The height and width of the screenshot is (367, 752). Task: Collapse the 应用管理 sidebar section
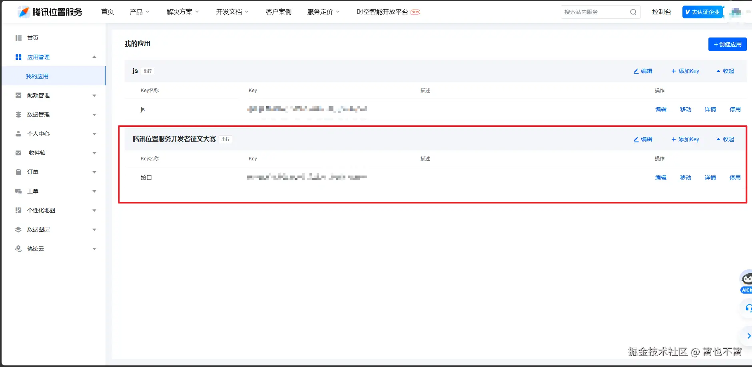click(94, 57)
